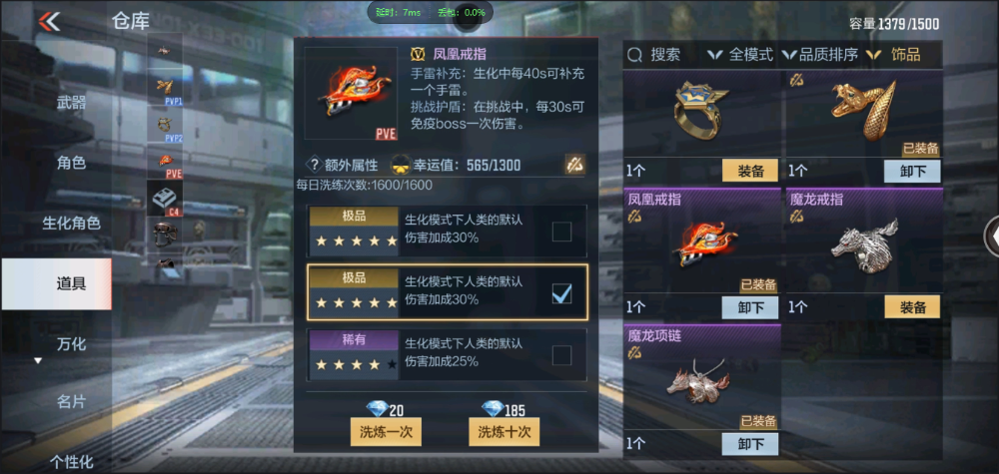Click 装备 button for 魔龙戒指
The height and width of the screenshot is (474, 999).
(912, 307)
